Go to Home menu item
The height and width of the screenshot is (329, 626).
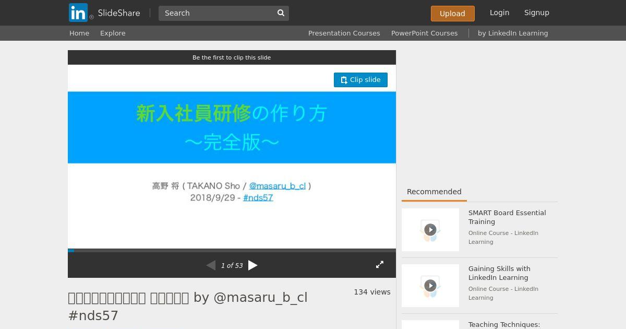(x=79, y=33)
